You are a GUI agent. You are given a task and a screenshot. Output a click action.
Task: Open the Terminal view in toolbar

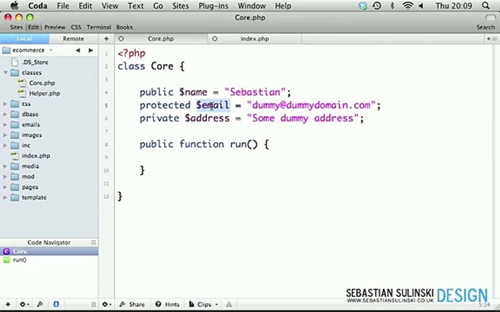click(99, 27)
